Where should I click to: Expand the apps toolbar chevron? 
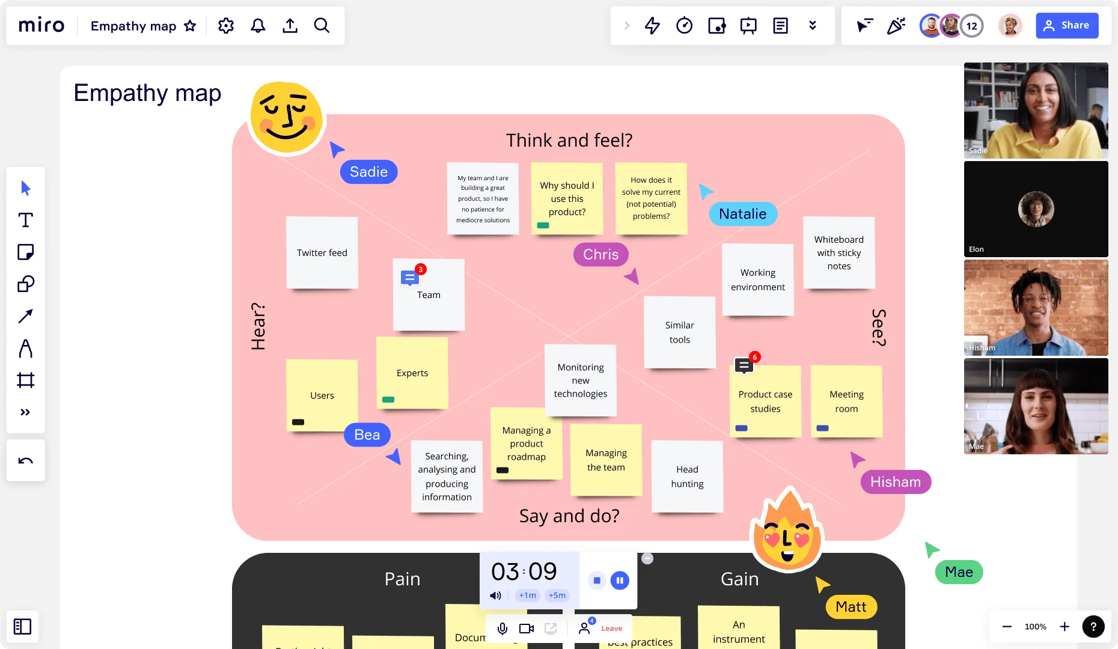627,25
